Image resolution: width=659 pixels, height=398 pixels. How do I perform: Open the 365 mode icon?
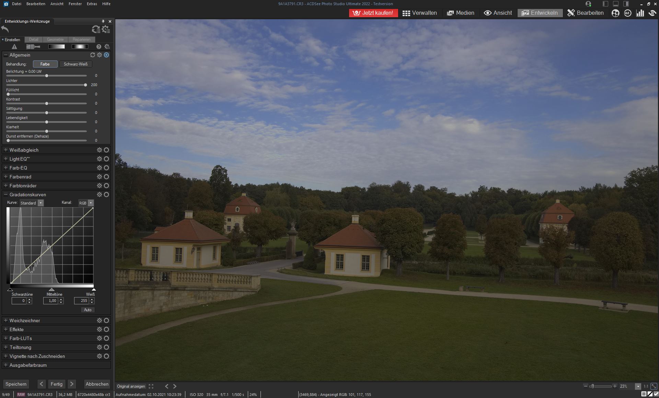click(x=627, y=13)
